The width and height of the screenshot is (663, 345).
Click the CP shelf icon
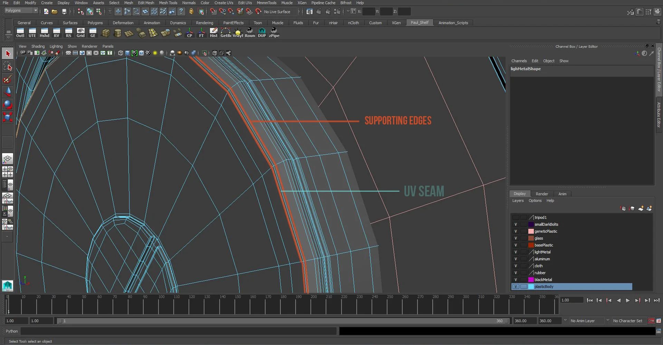(190, 33)
